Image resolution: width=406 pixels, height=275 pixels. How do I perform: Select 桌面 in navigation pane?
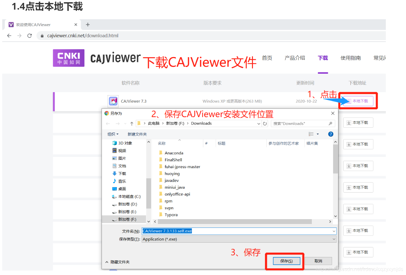click(119, 189)
